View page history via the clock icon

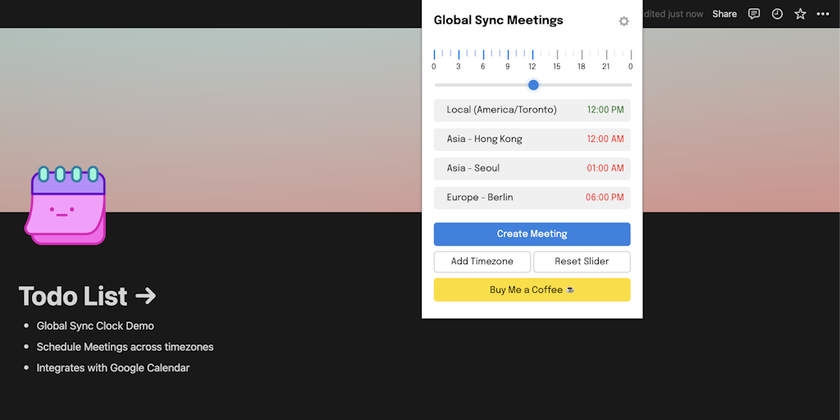[777, 14]
